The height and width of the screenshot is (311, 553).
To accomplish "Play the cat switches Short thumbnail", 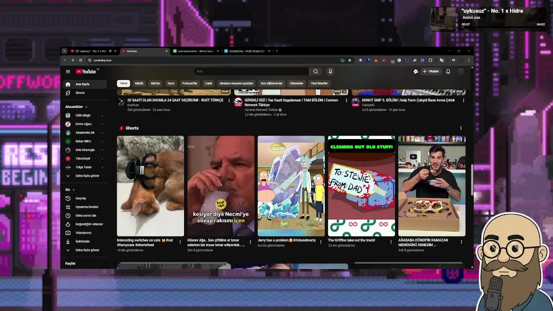I will (150, 186).
